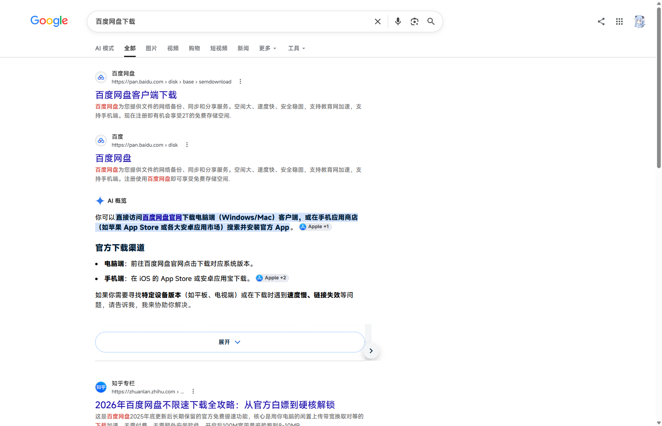Switch to 新闻 tab

(x=243, y=48)
